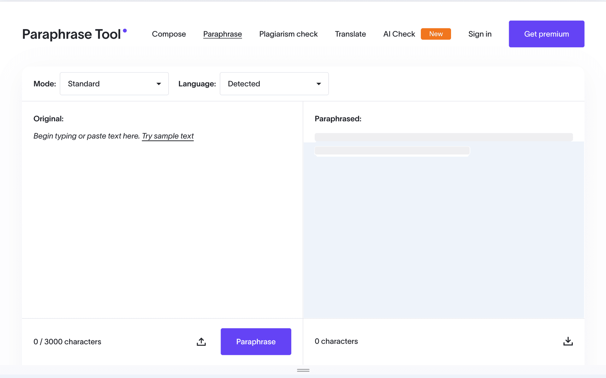Screen dimensions: 606x378
Task: Click the Get premium button
Action: pos(546,33)
